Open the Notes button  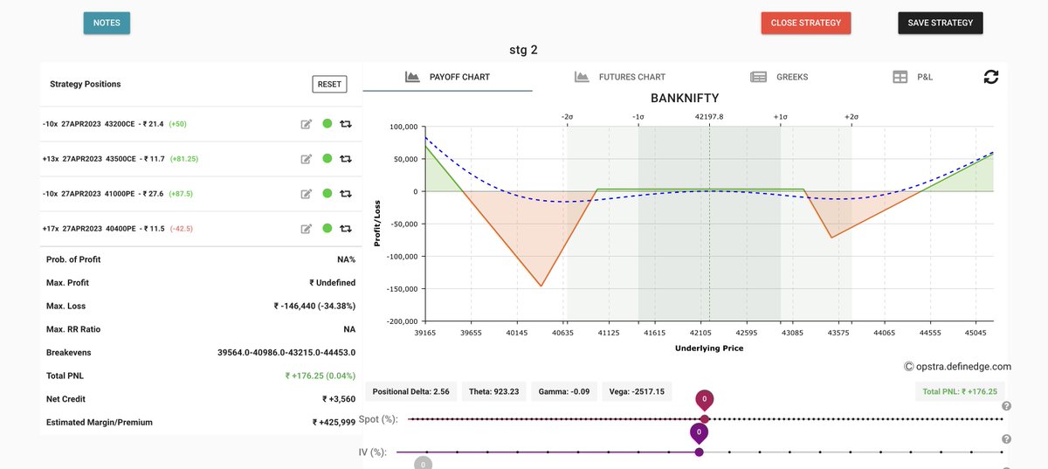[x=107, y=23]
